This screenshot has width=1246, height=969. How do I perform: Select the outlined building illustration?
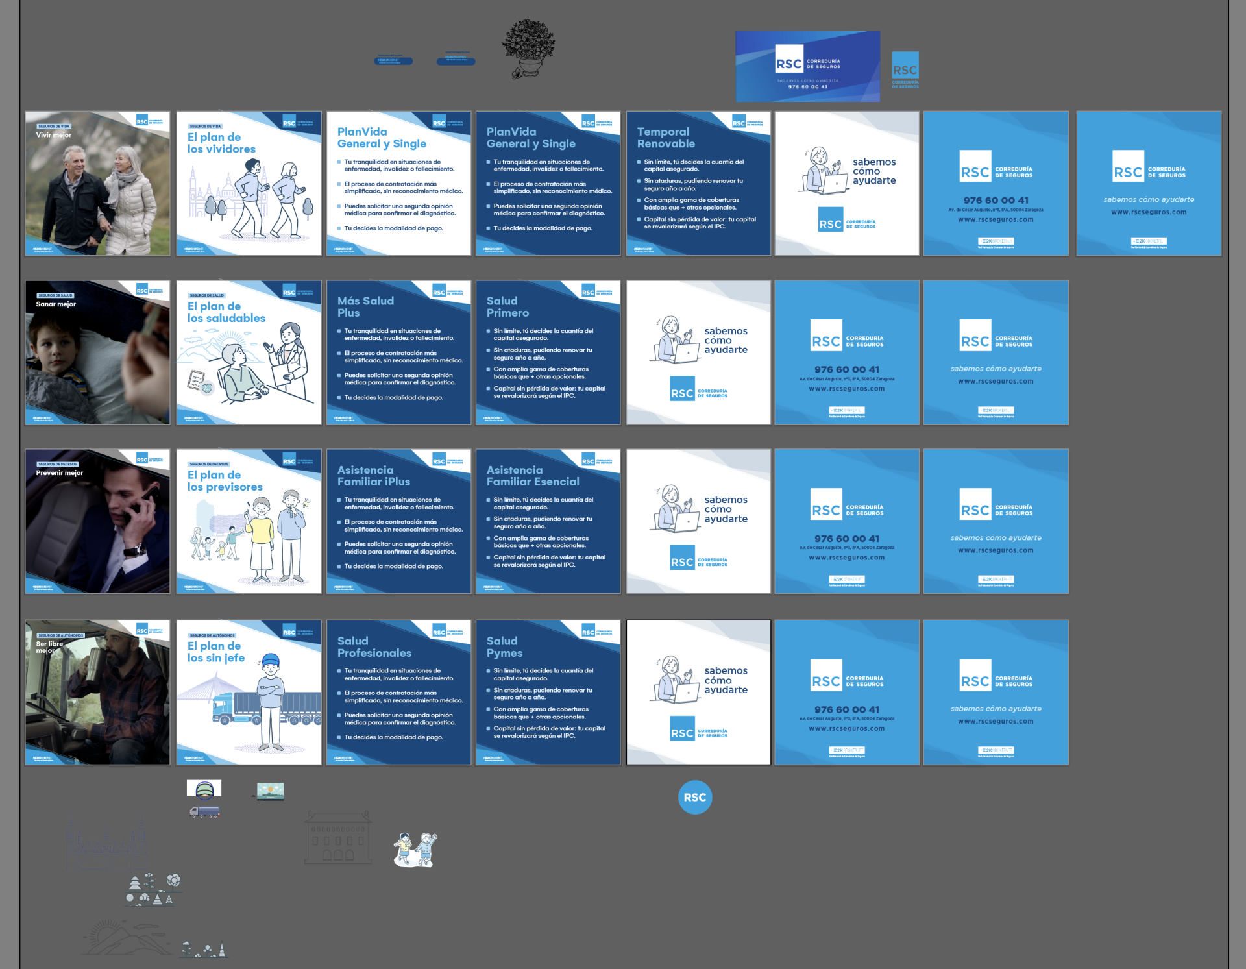pos(338,838)
